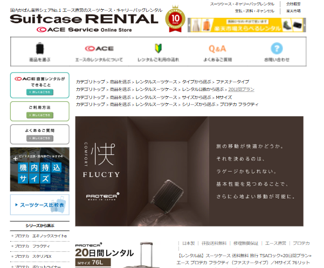Open 楽天市場 top link
324x268 pixels.
[293, 11]
